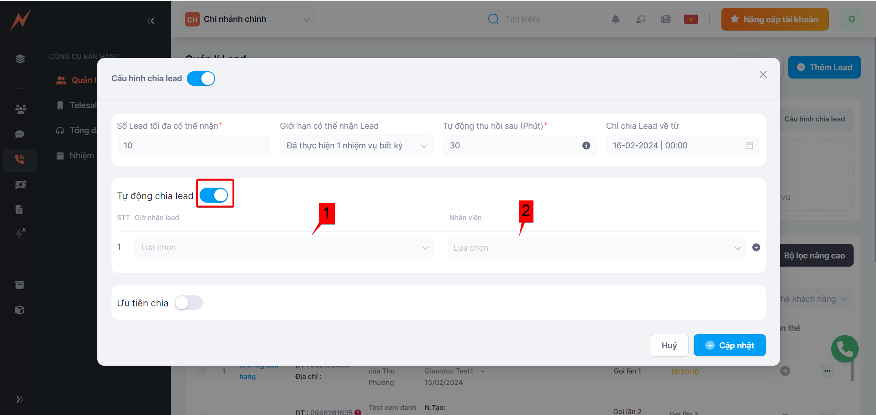The width and height of the screenshot is (876, 415).
Task: Click the green phone call floating icon
Action: click(x=844, y=349)
